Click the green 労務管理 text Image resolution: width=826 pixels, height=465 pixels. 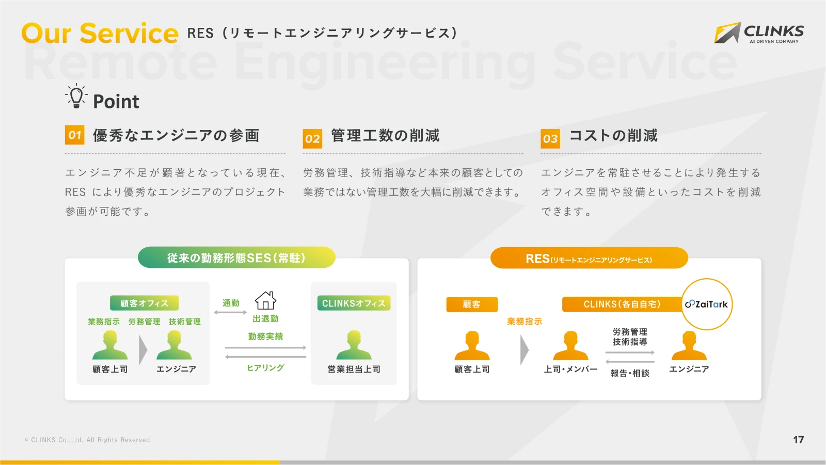144,322
